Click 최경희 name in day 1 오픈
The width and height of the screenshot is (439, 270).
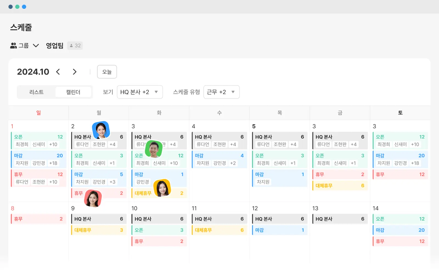coord(22,144)
